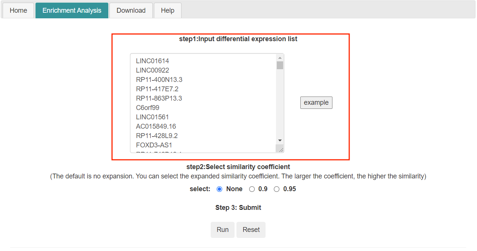Viewport: 477px width, 251px height.
Task: Choose the 0.9 similarity coefficient
Action: 252,189
